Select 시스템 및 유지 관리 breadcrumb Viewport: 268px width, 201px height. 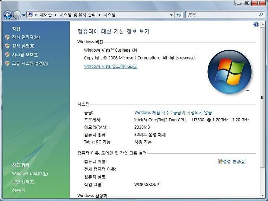[77, 15]
